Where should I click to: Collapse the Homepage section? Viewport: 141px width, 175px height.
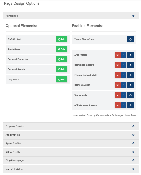tap(133, 16)
